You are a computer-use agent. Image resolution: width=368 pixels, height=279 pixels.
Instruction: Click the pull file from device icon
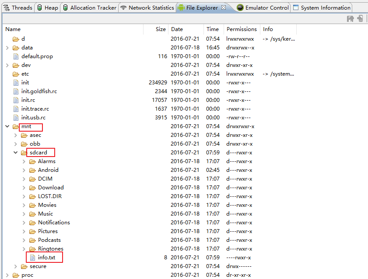coord(350,18)
